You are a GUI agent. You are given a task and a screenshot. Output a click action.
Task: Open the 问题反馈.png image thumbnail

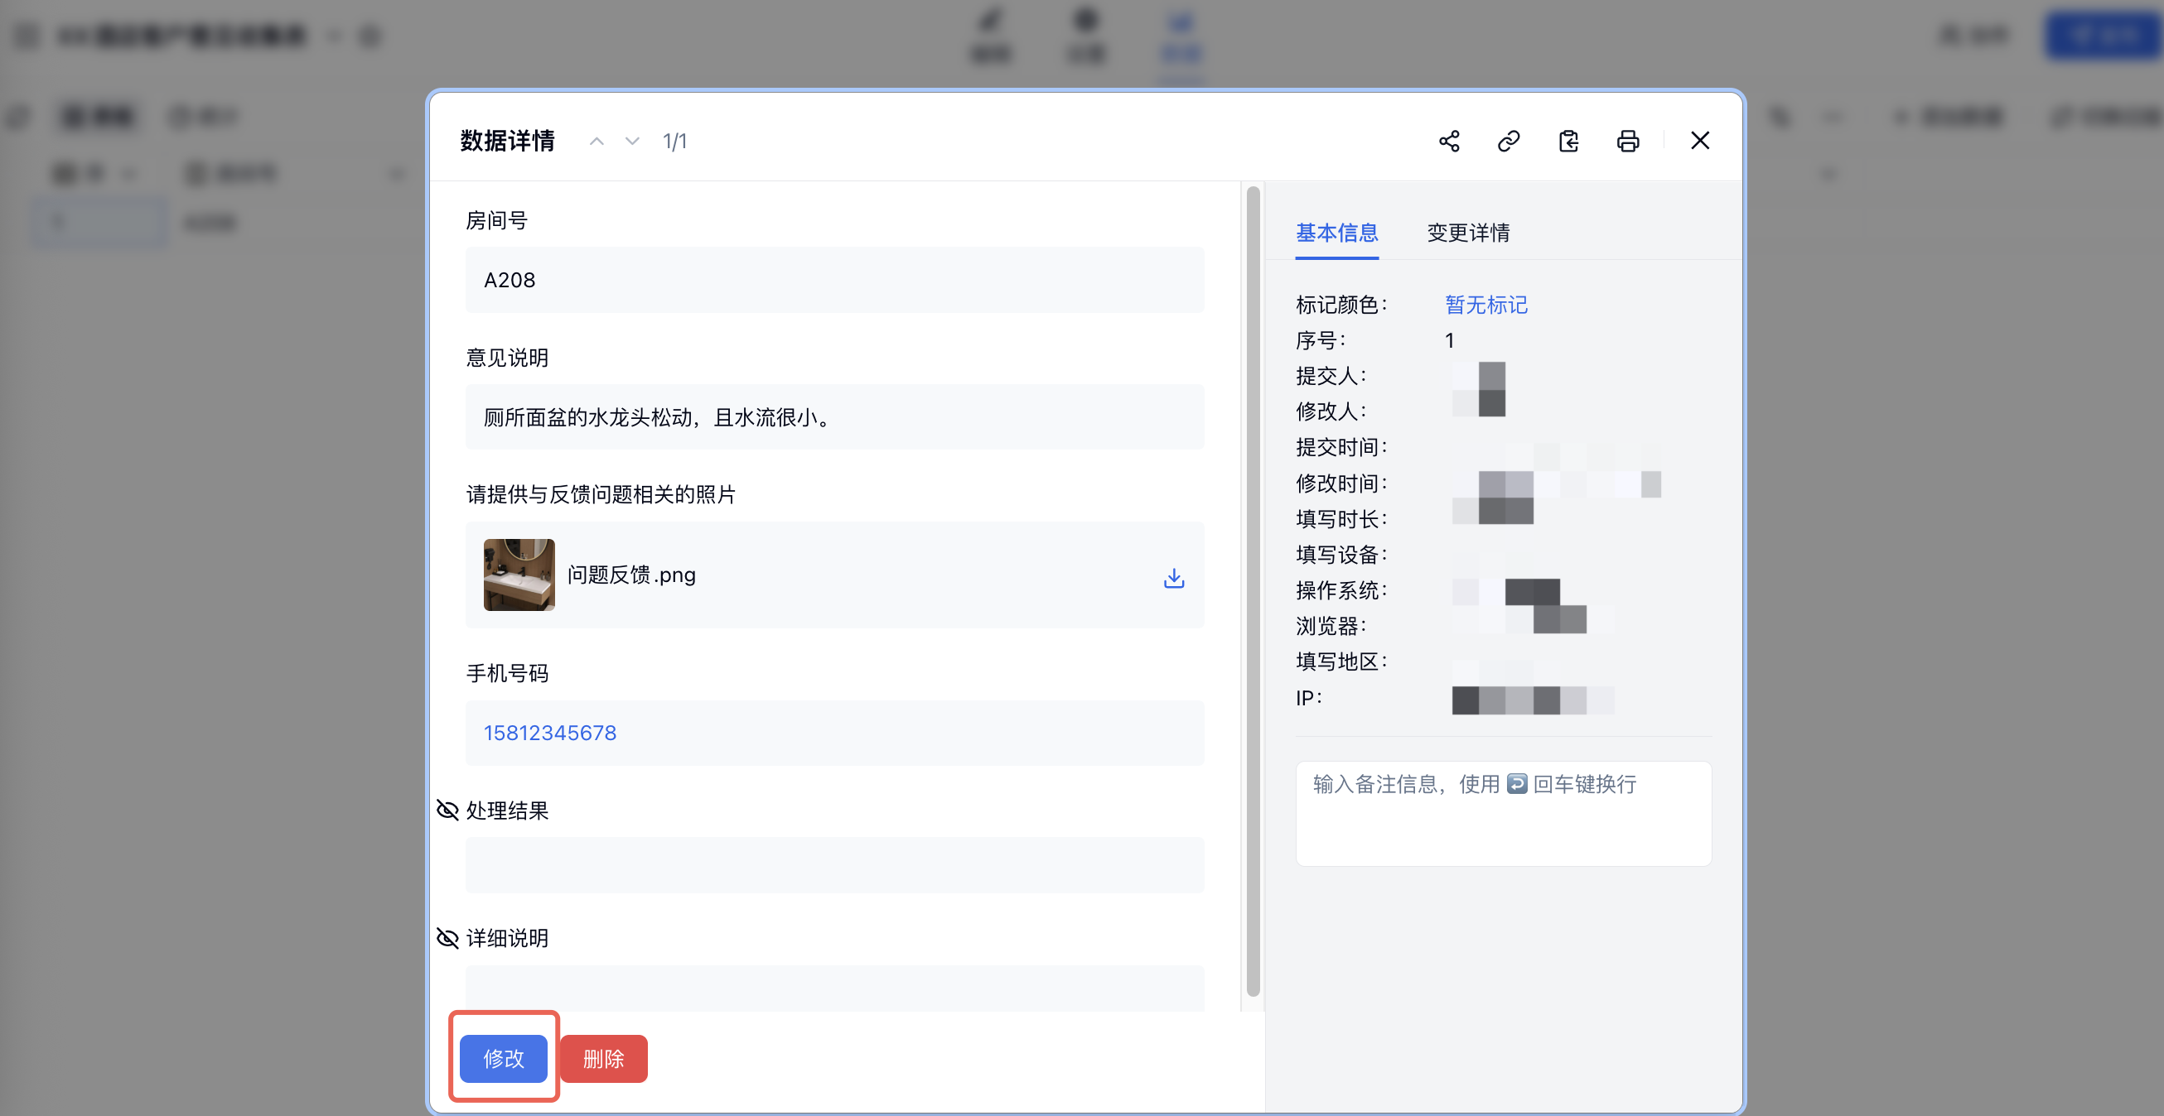519,575
